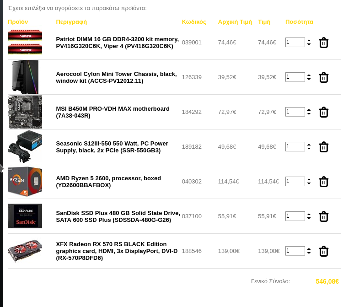Select product code 040302
Image resolution: width=343 pixels, height=307 pixels.
pos(192,182)
